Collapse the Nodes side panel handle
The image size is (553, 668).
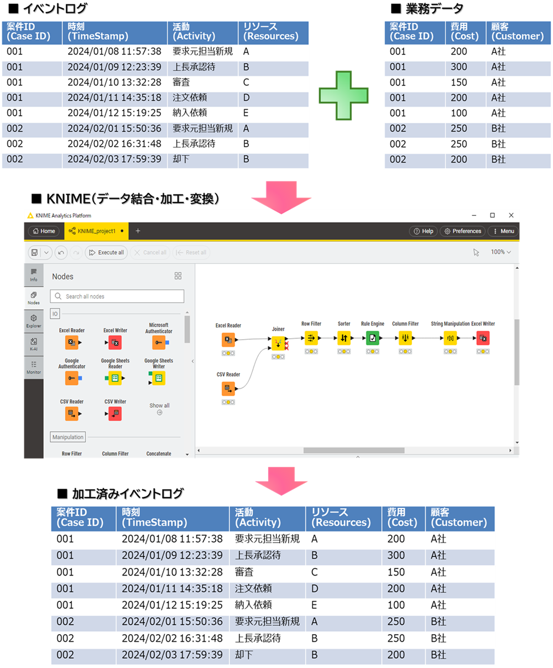click(192, 361)
